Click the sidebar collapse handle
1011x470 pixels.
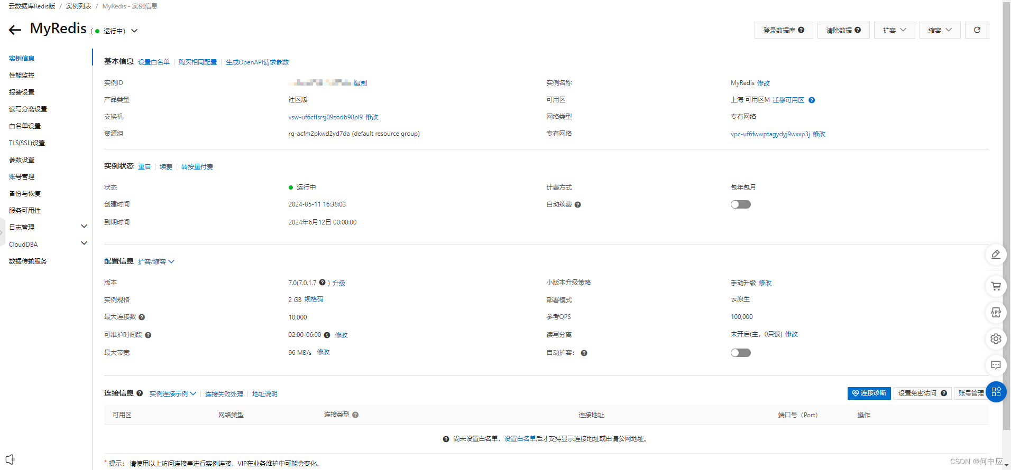(2, 232)
